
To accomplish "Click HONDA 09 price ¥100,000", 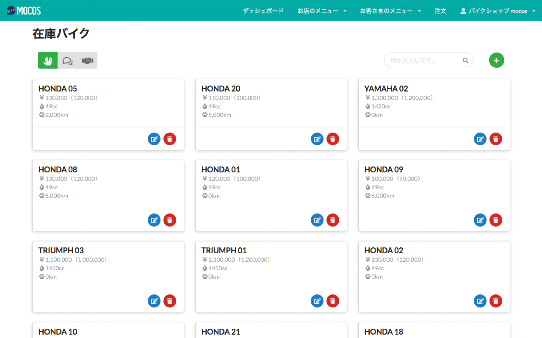I will pos(379,179).
